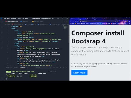Open the Gmail bookmark
Image resolution: width=131 pixels, height=98 pixels.
point(108,23)
